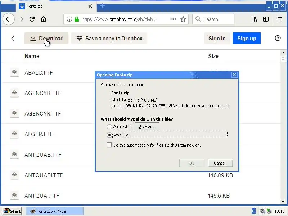Open the hamburger application menu
This screenshot has height=216, width=288.
click(x=280, y=19)
